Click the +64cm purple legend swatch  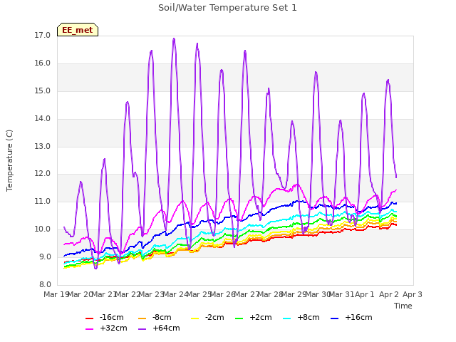pyautogui.click(x=142, y=329)
